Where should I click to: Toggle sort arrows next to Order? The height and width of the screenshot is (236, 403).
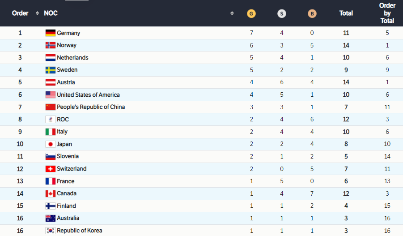pos(37,13)
